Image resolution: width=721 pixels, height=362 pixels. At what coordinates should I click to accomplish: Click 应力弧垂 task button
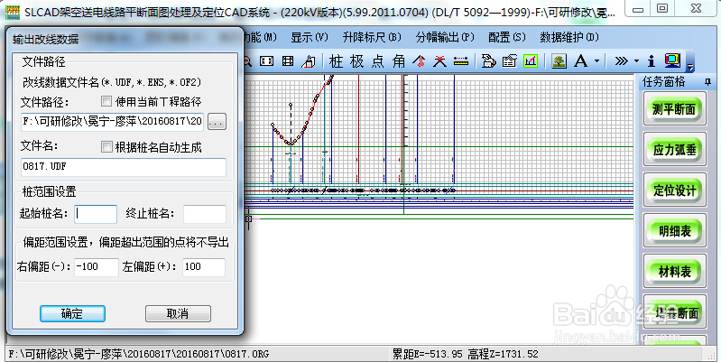click(x=675, y=150)
